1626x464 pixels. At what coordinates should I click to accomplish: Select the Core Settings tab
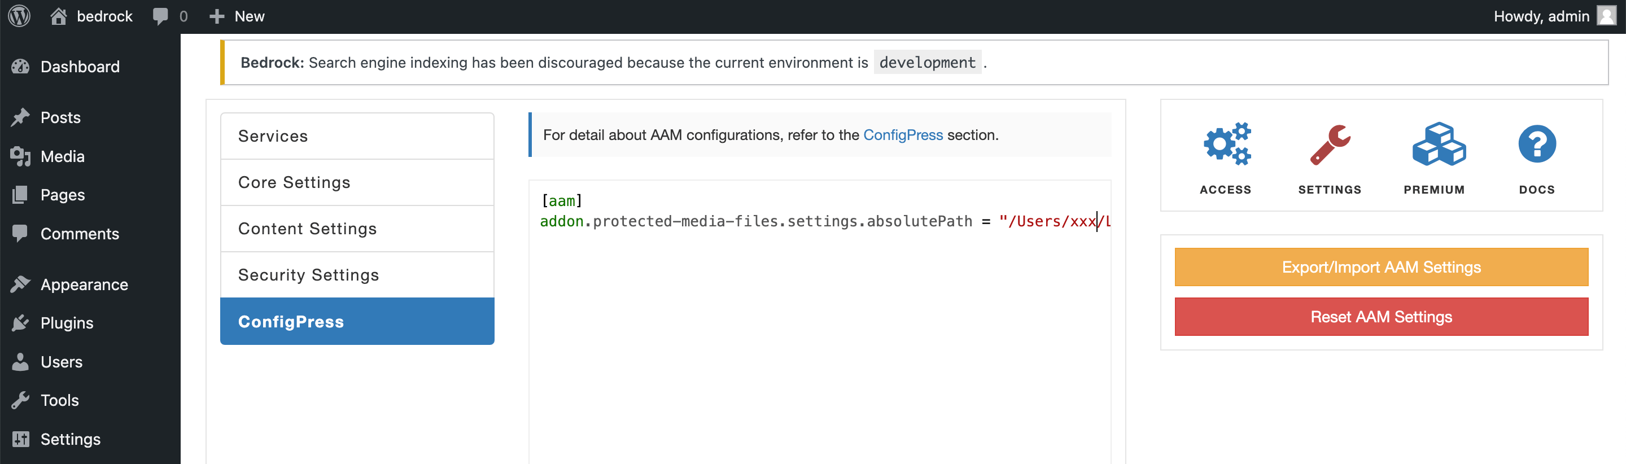357,182
